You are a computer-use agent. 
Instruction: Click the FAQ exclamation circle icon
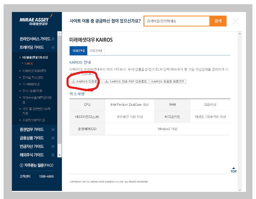tap(21, 165)
